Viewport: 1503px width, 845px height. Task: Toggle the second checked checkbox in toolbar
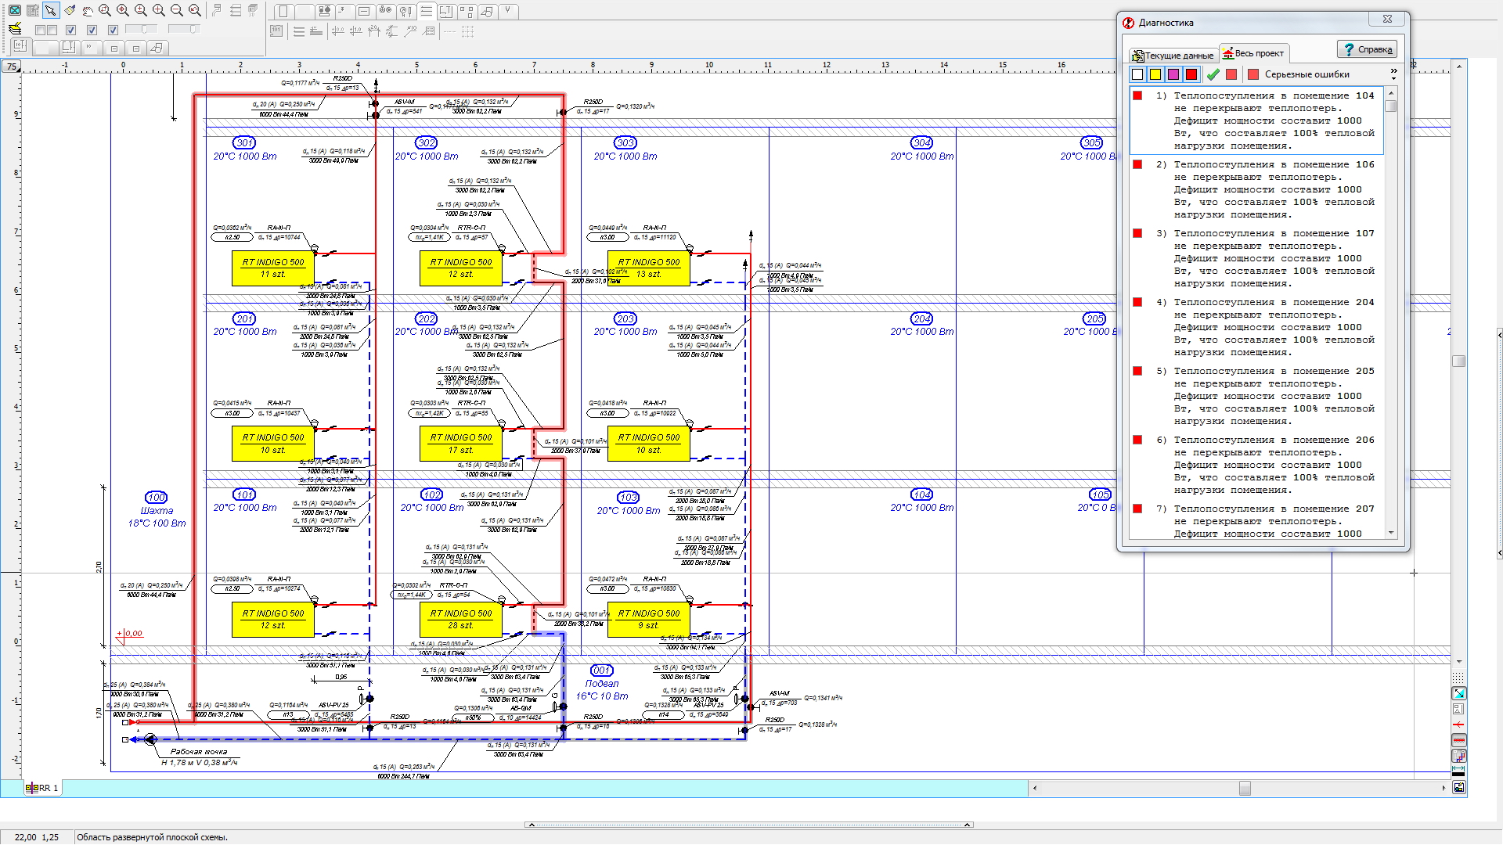coord(92,30)
